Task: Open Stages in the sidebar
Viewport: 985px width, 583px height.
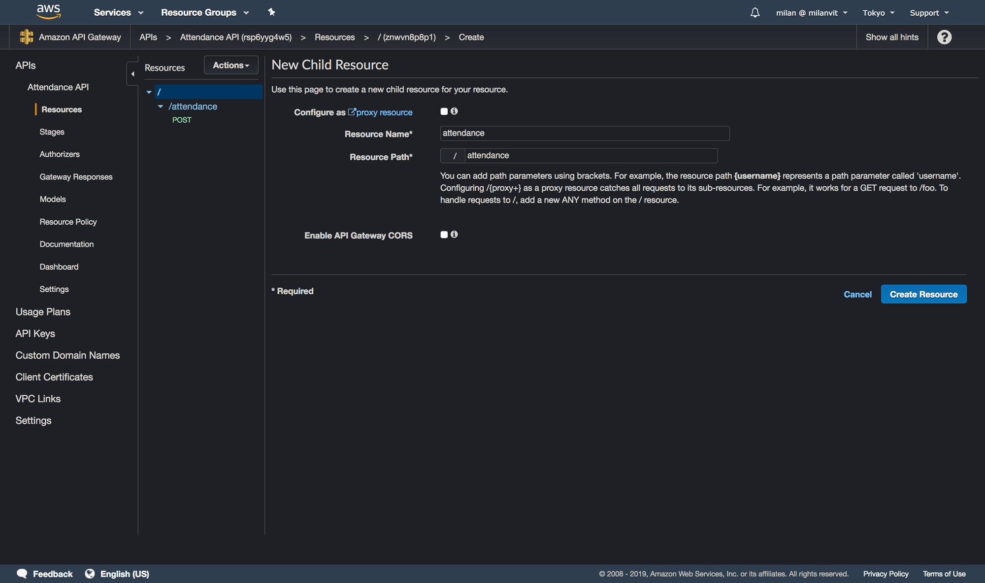Action: [x=52, y=132]
